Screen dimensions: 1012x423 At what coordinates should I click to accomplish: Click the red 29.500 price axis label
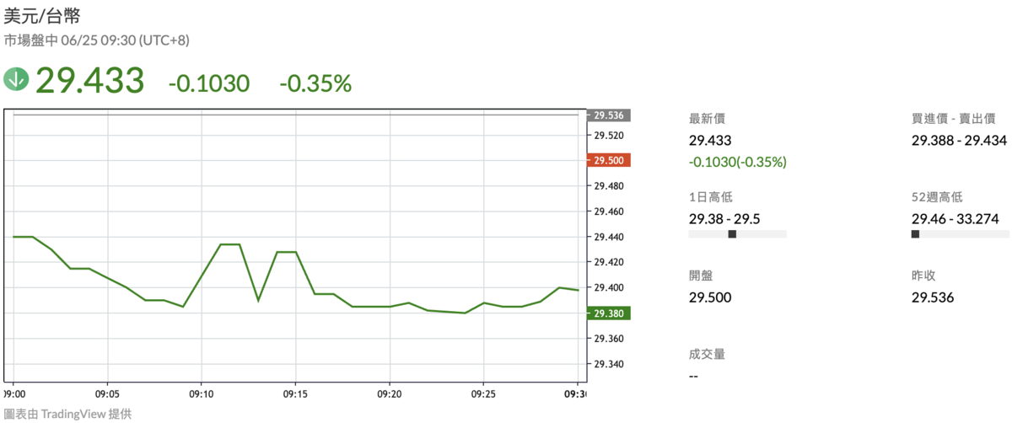pos(610,160)
